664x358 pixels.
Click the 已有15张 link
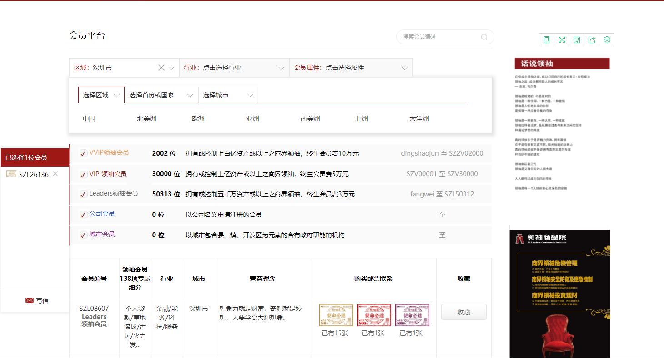[x=335, y=333]
